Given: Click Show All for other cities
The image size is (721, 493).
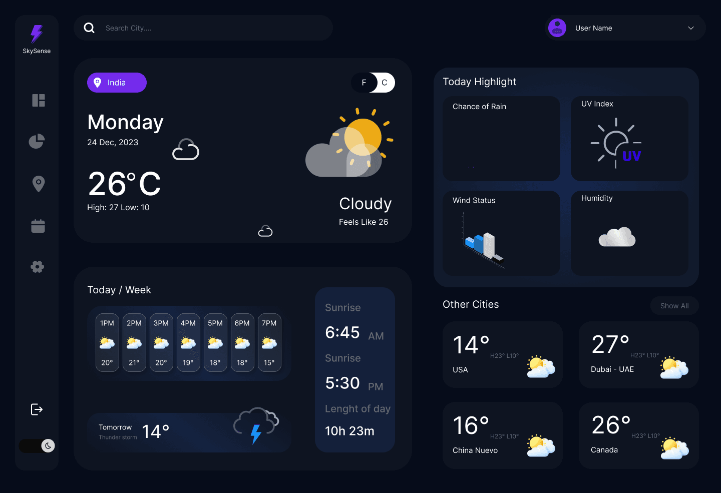Looking at the screenshot, I should tap(674, 306).
